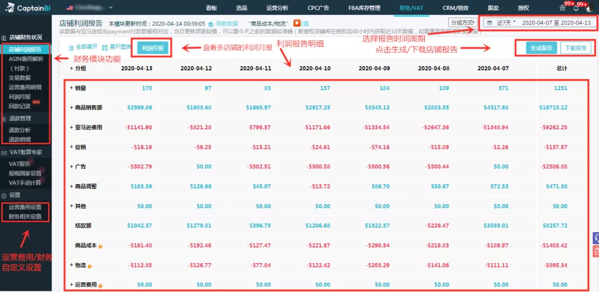Select 运营费用设置 in the sidebar
This screenshot has height=292, width=599.
pos(25,207)
